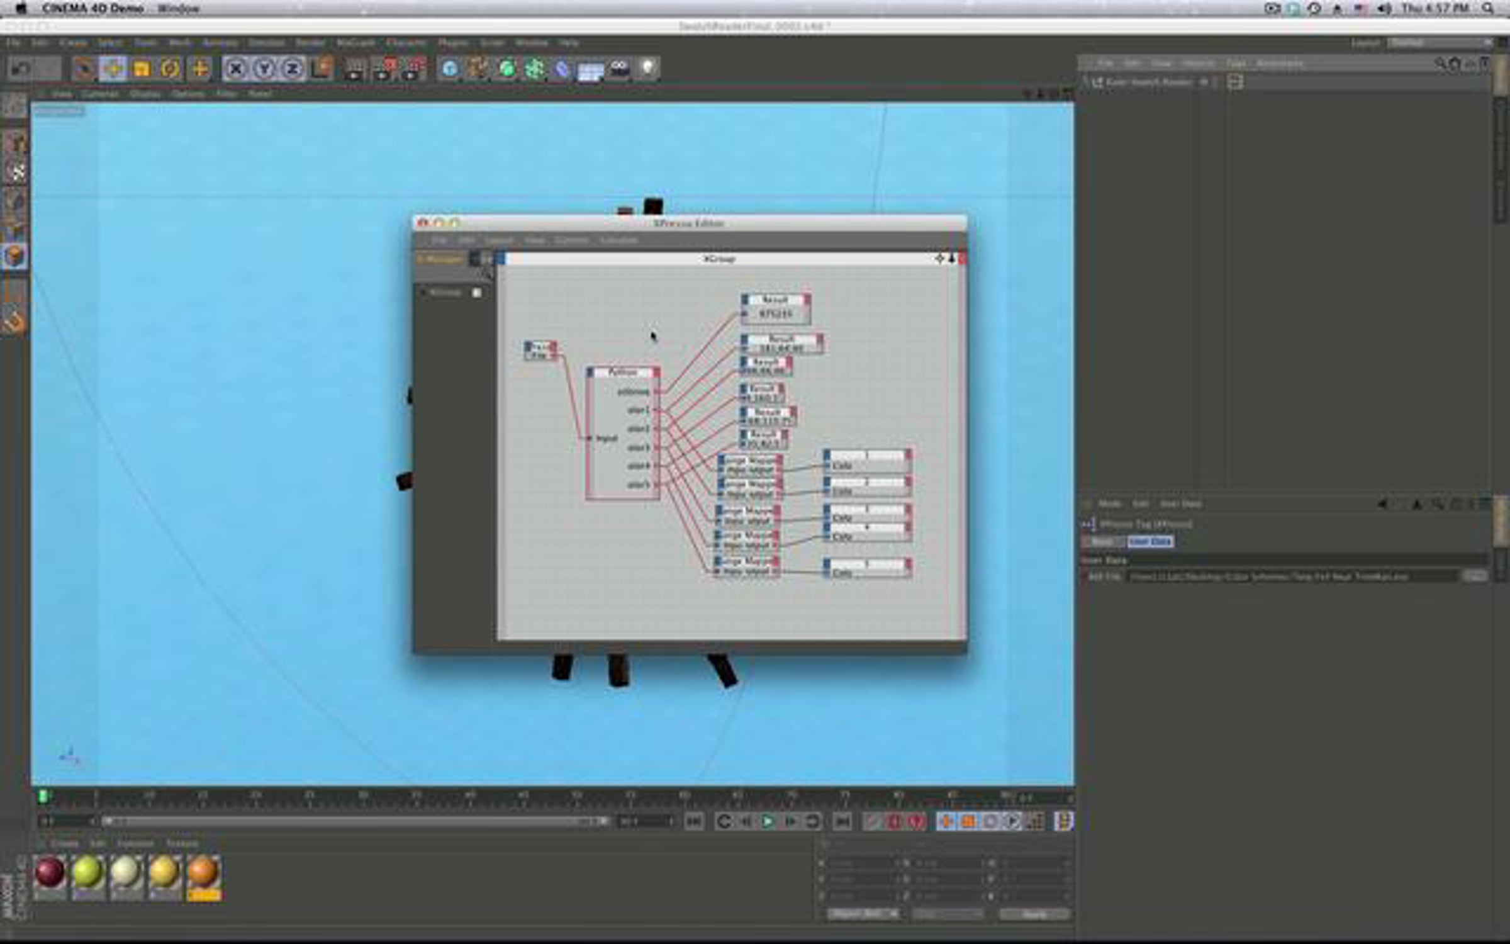This screenshot has height=944, width=1510.
Task: Open the blue deformer icon
Action: [562, 69]
